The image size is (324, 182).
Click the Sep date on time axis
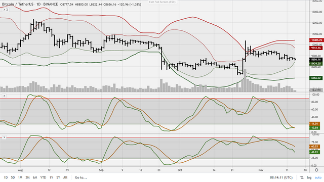pos(101,170)
